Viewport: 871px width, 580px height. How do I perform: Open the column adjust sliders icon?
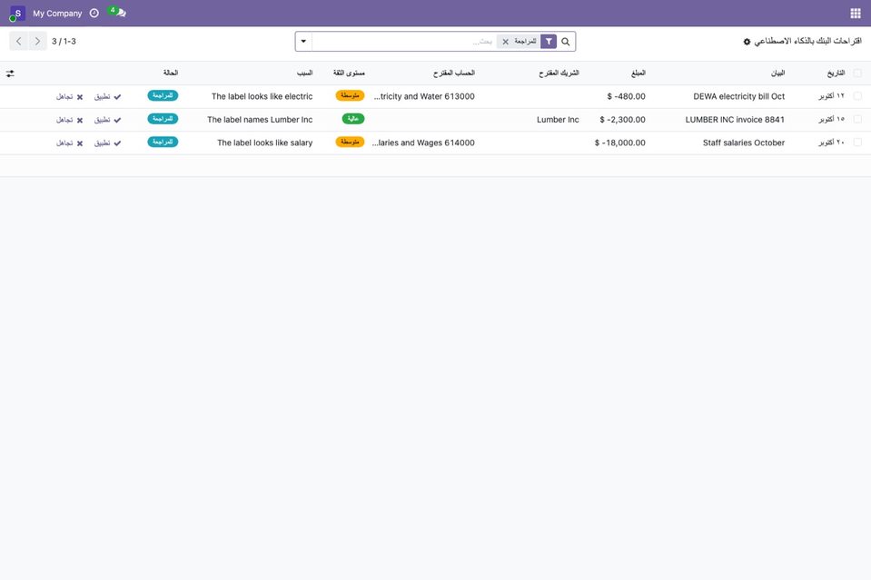pyautogui.click(x=10, y=74)
